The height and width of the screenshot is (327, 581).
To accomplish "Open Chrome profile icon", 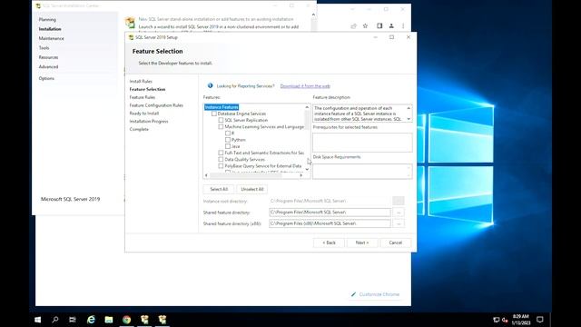I will pos(391,25).
